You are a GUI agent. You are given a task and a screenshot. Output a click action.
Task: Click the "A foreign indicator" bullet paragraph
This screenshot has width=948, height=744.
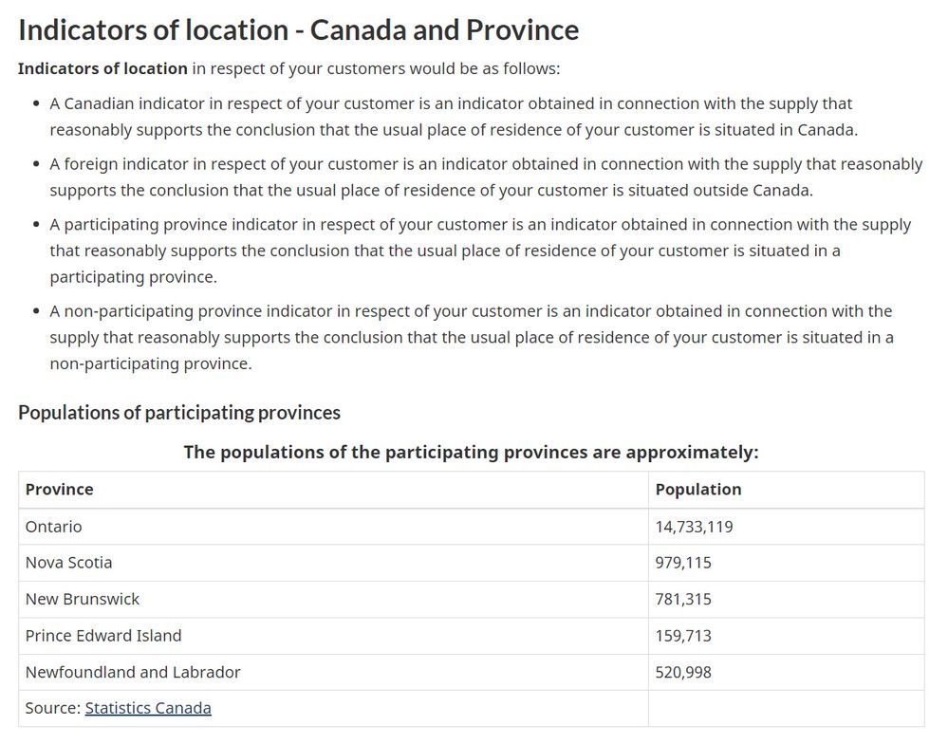coord(486,177)
